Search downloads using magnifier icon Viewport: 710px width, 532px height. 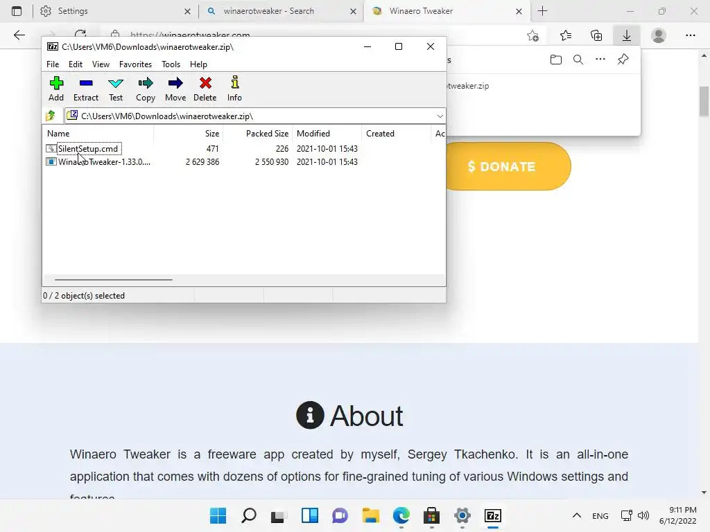578,60
